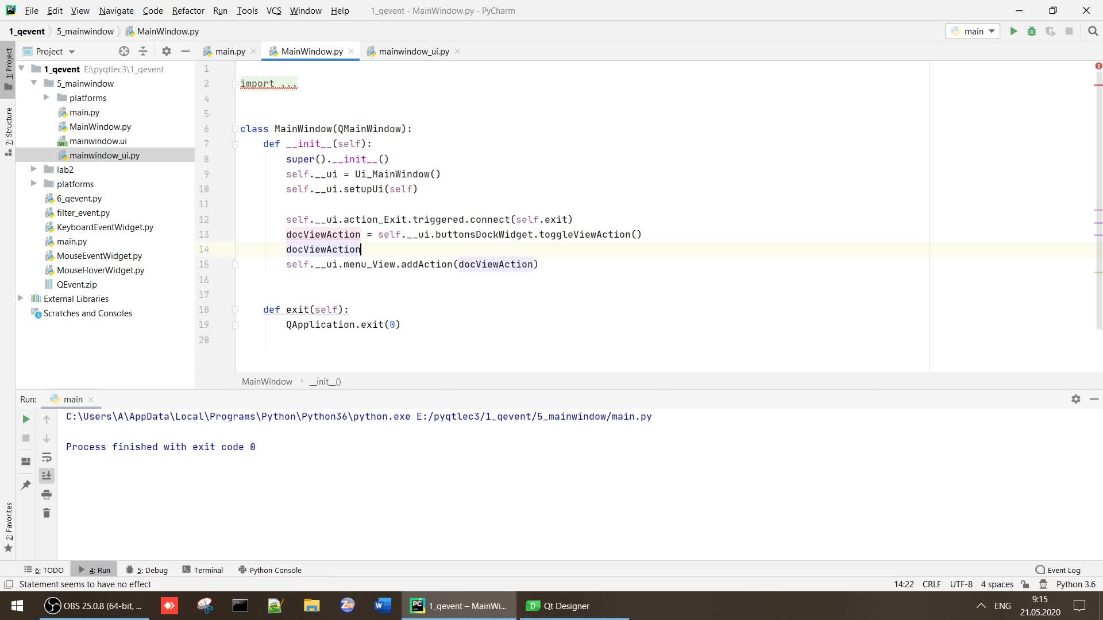Open the VCS menu
The height and width of the screenshot is (620, 1103).
[273, 10]
